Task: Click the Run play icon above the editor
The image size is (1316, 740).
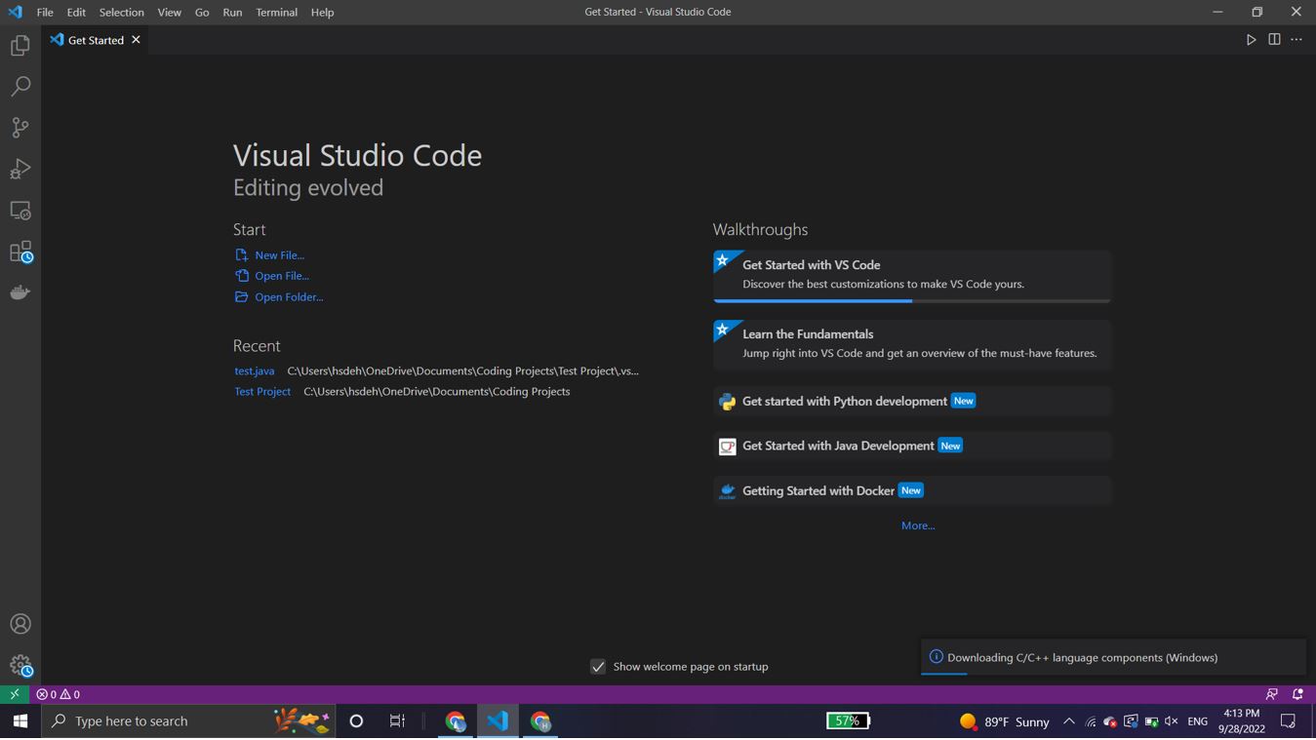Action: (1252, 39)
